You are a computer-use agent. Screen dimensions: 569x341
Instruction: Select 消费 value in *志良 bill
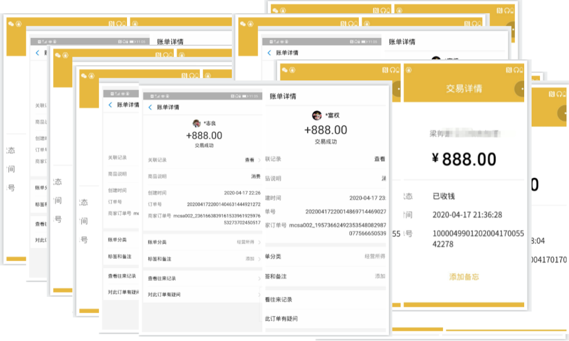[256, 177]
